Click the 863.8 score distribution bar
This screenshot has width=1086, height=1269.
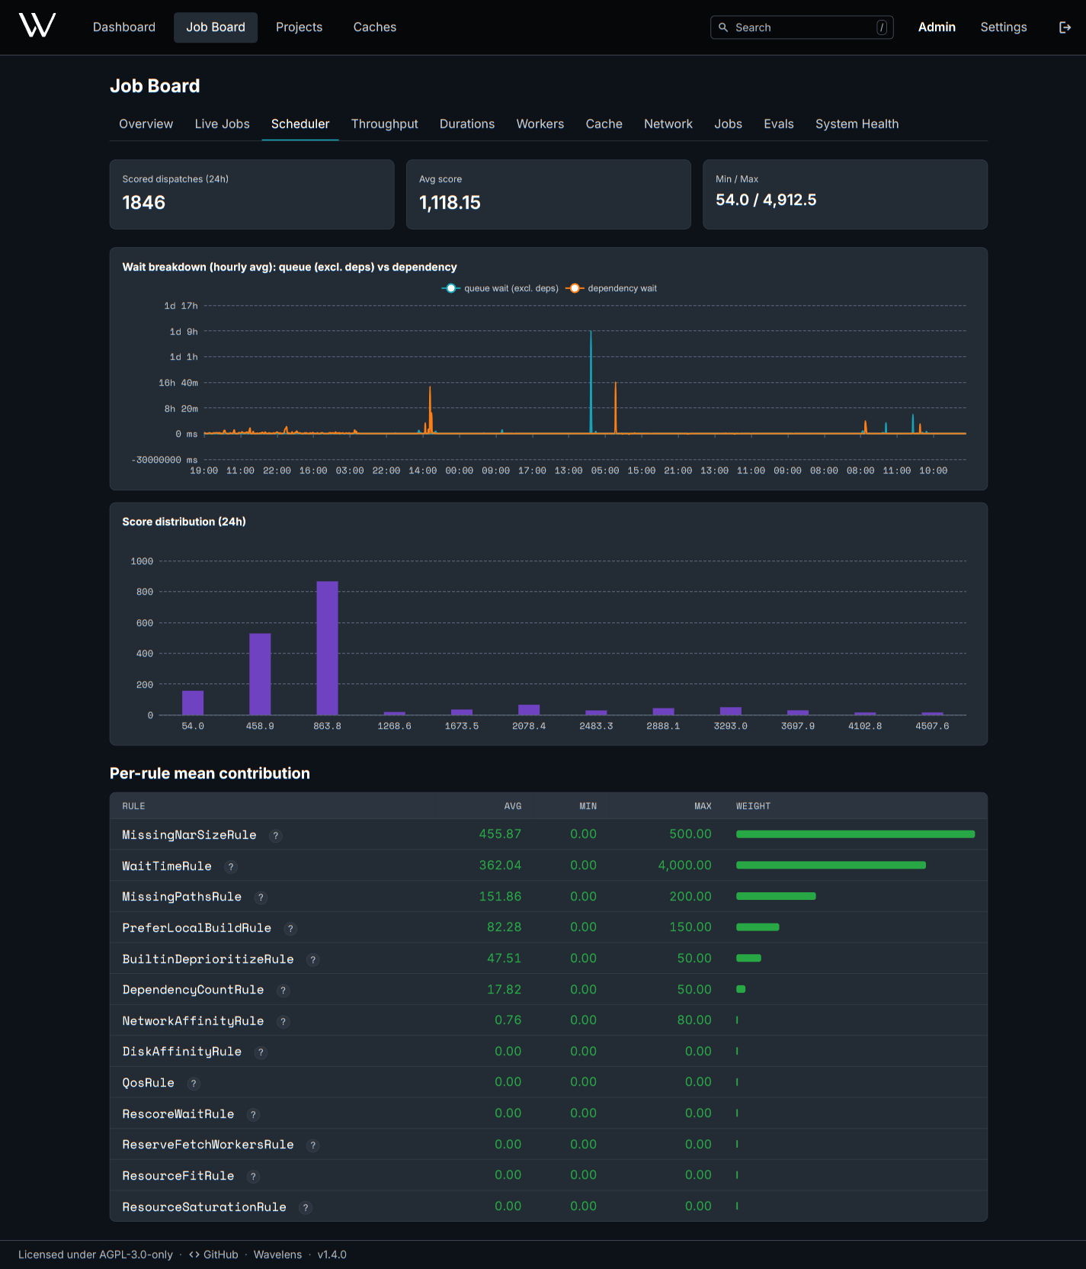click(x=328, y=648)
